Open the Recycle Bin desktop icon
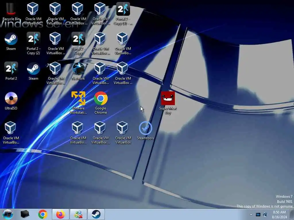The image size is (294, 220). [11, 11]
